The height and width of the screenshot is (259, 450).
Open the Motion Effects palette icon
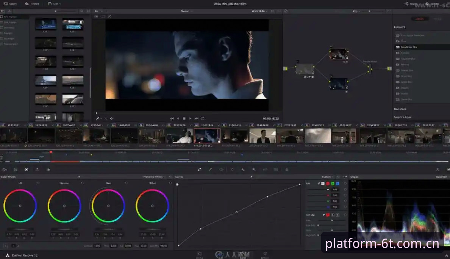pyautogui.click(x=48, y=170)
